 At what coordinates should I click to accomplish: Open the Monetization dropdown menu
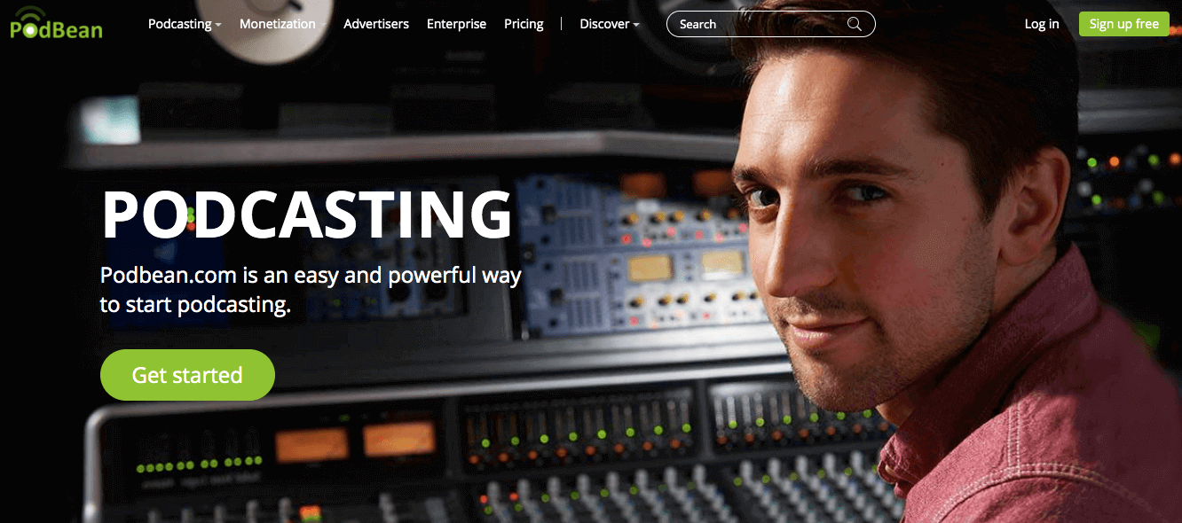282,24
